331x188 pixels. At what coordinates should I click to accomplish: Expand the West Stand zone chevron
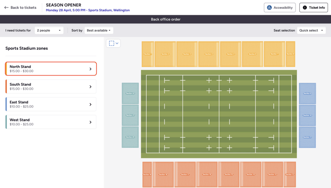(90, 122)
